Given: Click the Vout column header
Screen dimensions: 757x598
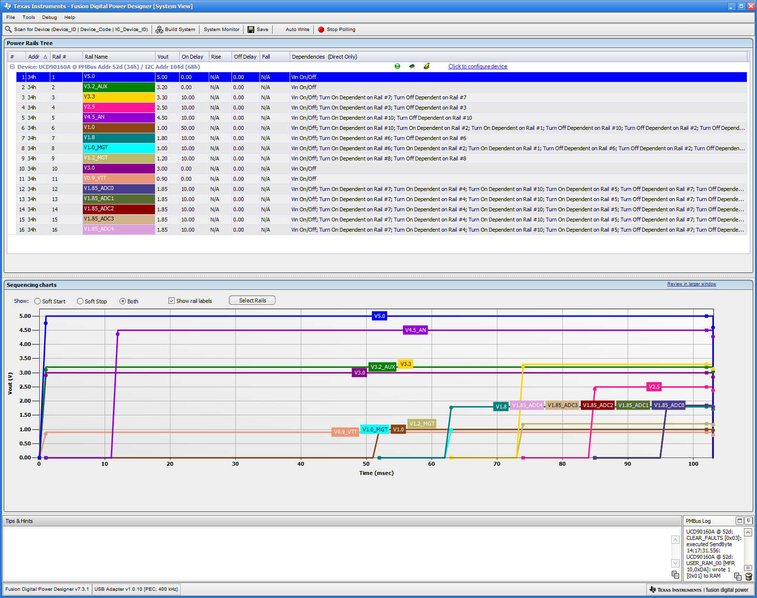Looking at the screenshot, I should 167,57.
